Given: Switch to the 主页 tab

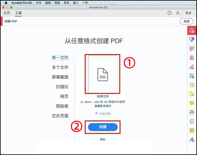Looking at the screenshot, I should [x=7, y=13].
